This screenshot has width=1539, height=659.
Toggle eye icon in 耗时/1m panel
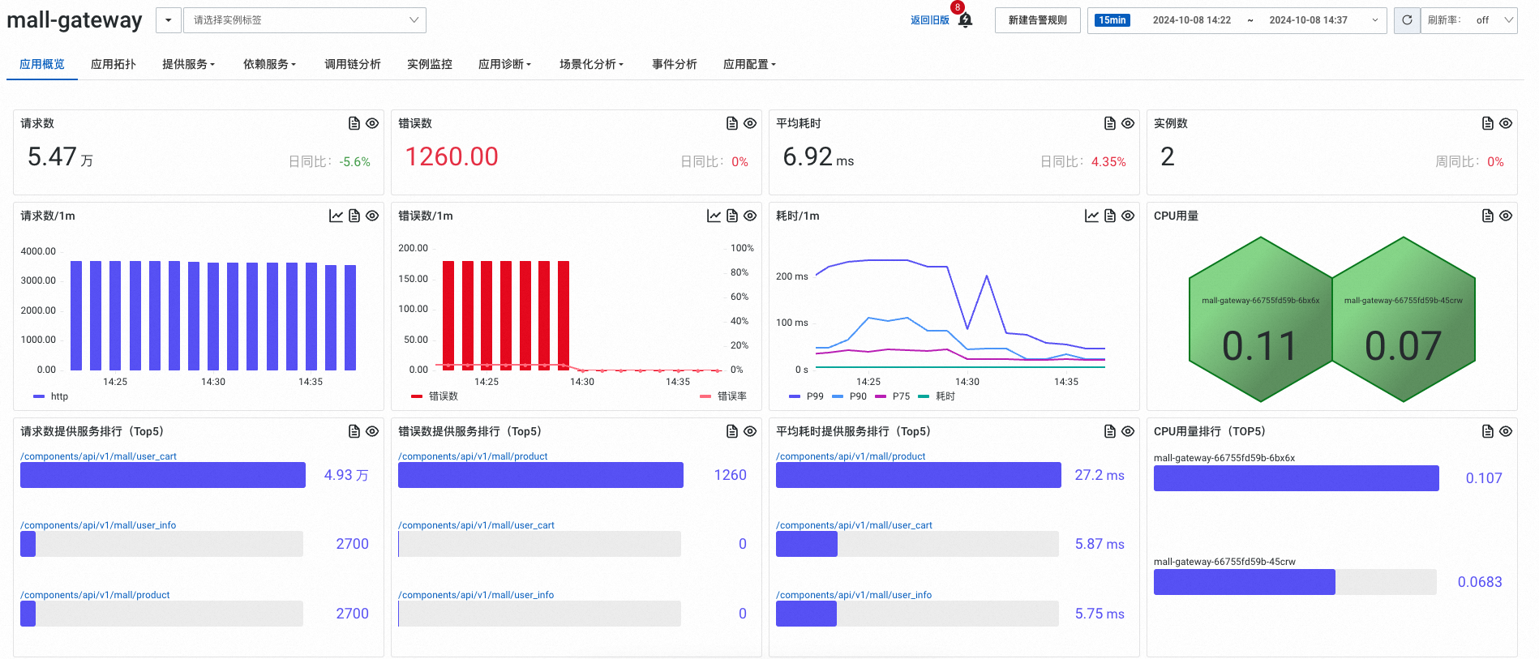click(1128, 216)
